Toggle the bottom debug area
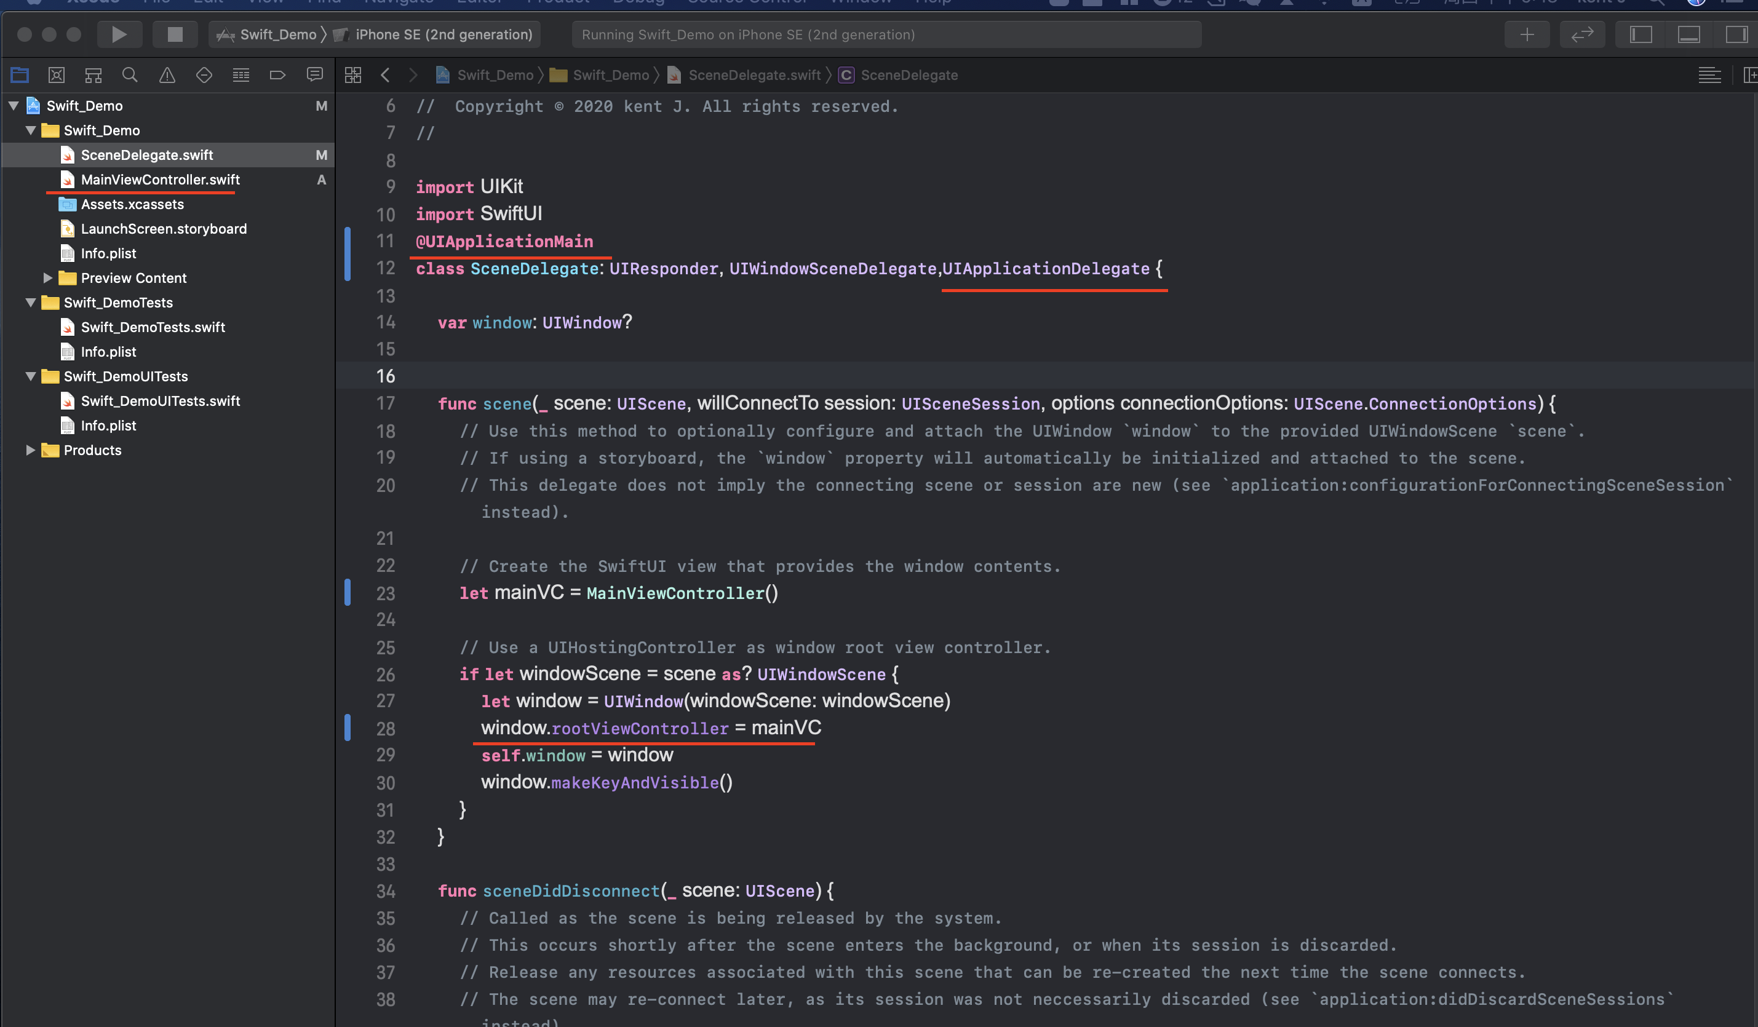The height and width of the screenshot is (1027, 1758). 1688,34
